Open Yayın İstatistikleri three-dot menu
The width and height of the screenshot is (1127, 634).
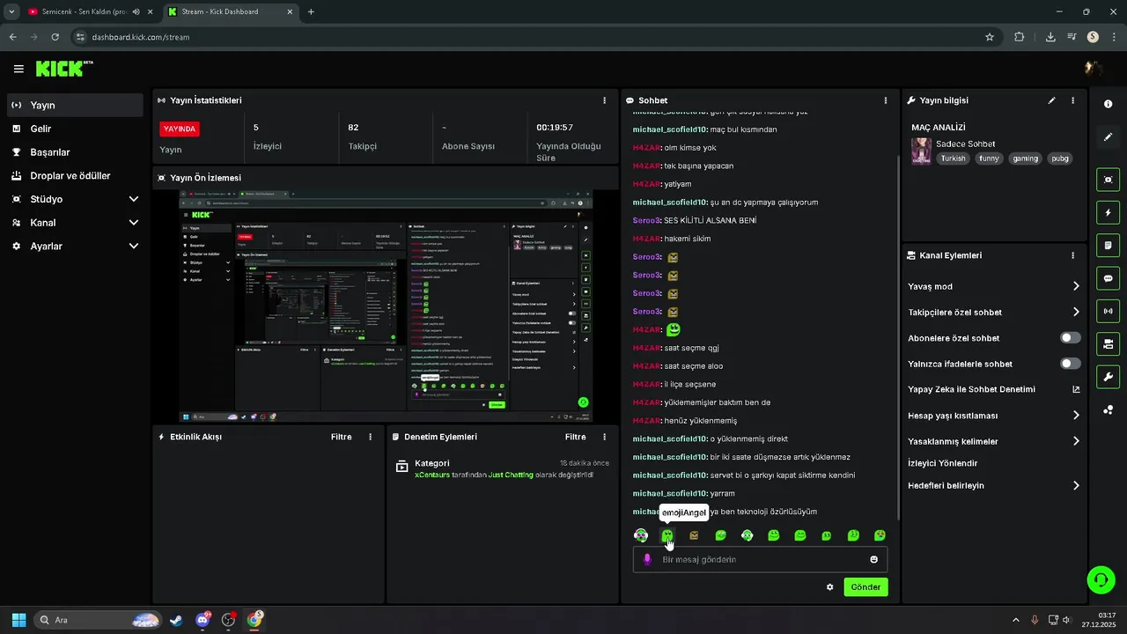[x=604, y=100]
